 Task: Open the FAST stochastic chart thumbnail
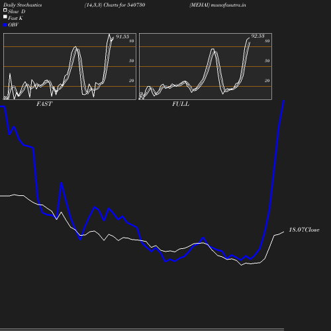click(x=70, y=66)
